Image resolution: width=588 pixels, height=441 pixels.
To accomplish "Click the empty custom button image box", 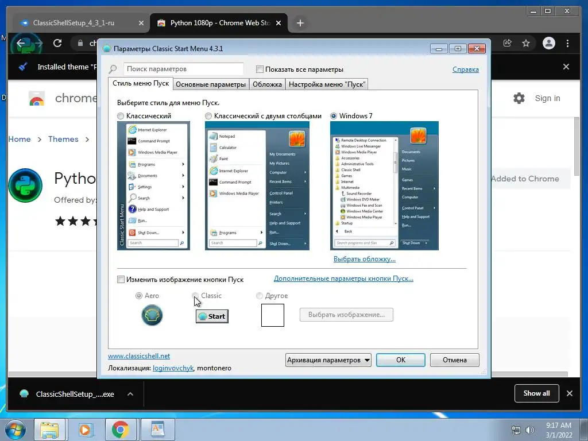I will [273, 315].
